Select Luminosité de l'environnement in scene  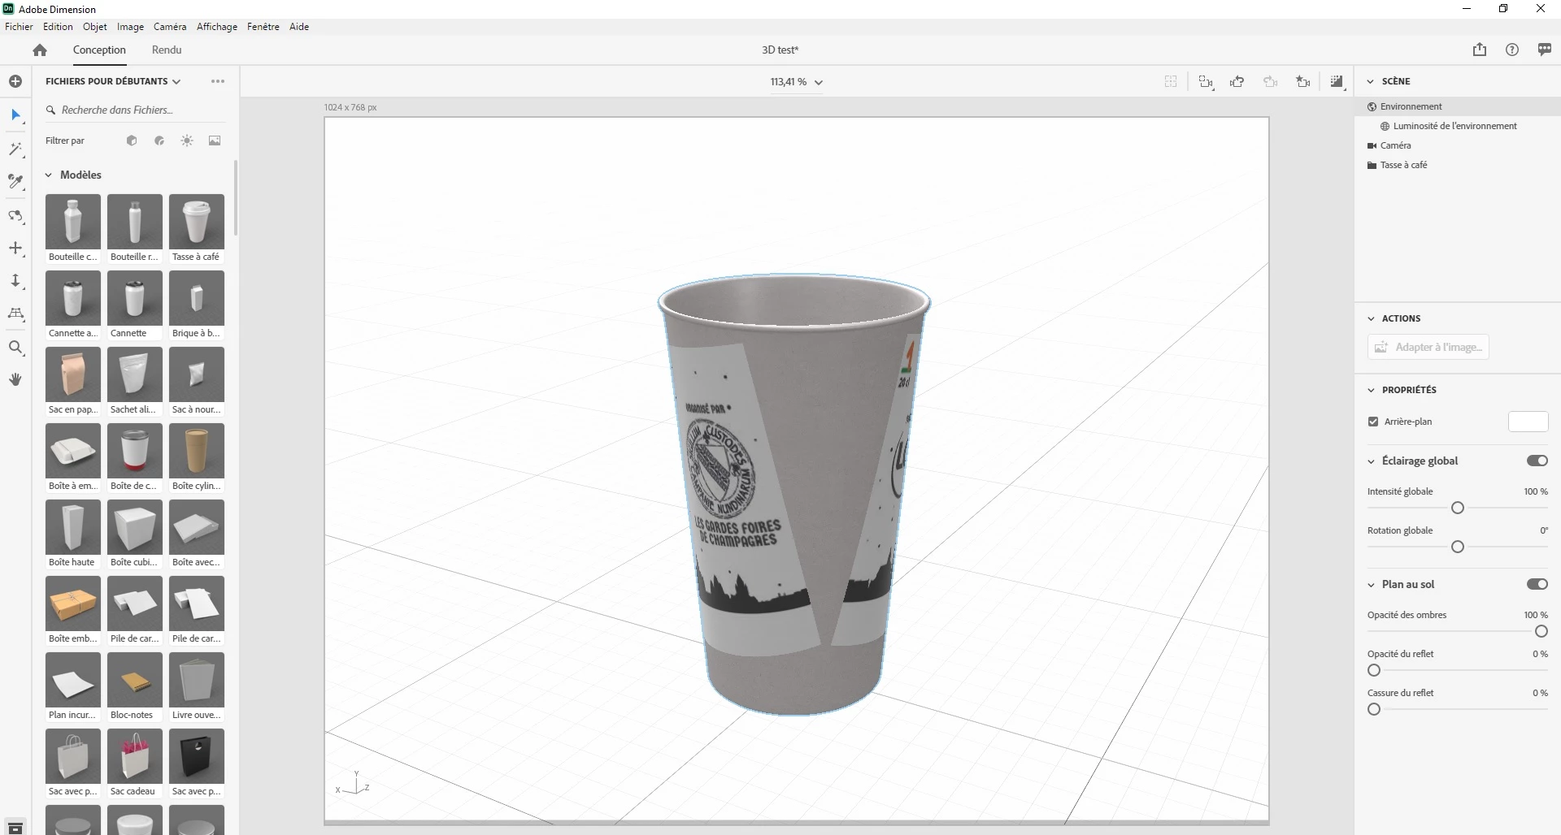pyautogui.click(x=1458, y=126)
